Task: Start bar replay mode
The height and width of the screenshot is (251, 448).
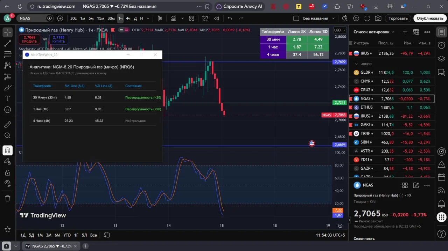Action: tap(217, 19)
